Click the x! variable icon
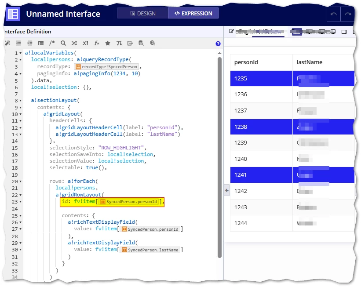Image resolution: width=361 pixels, height=287 pixels. coord(85,43)
